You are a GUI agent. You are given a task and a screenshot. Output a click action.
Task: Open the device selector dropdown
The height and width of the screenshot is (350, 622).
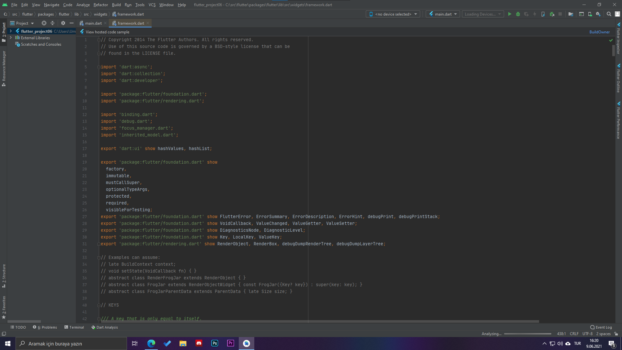393,14
